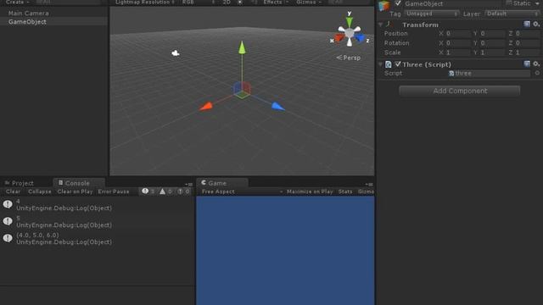Toggle Clear on Play option
543x305 pixels.
coord(75,191)
